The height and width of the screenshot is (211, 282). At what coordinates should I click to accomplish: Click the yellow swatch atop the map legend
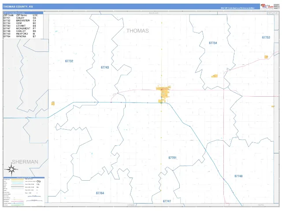pos(17,179)
